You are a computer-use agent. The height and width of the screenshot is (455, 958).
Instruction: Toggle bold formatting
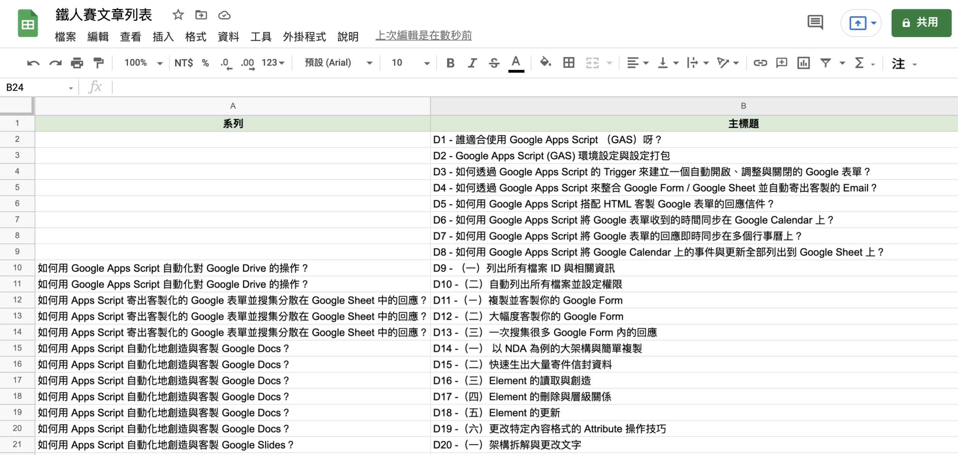coord(451,63)
